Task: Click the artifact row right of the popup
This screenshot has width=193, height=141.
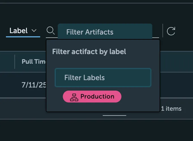Action: tap(175, 85)
